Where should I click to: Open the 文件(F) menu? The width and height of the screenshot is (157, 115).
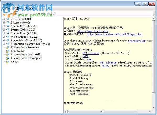tap(7, 9)
